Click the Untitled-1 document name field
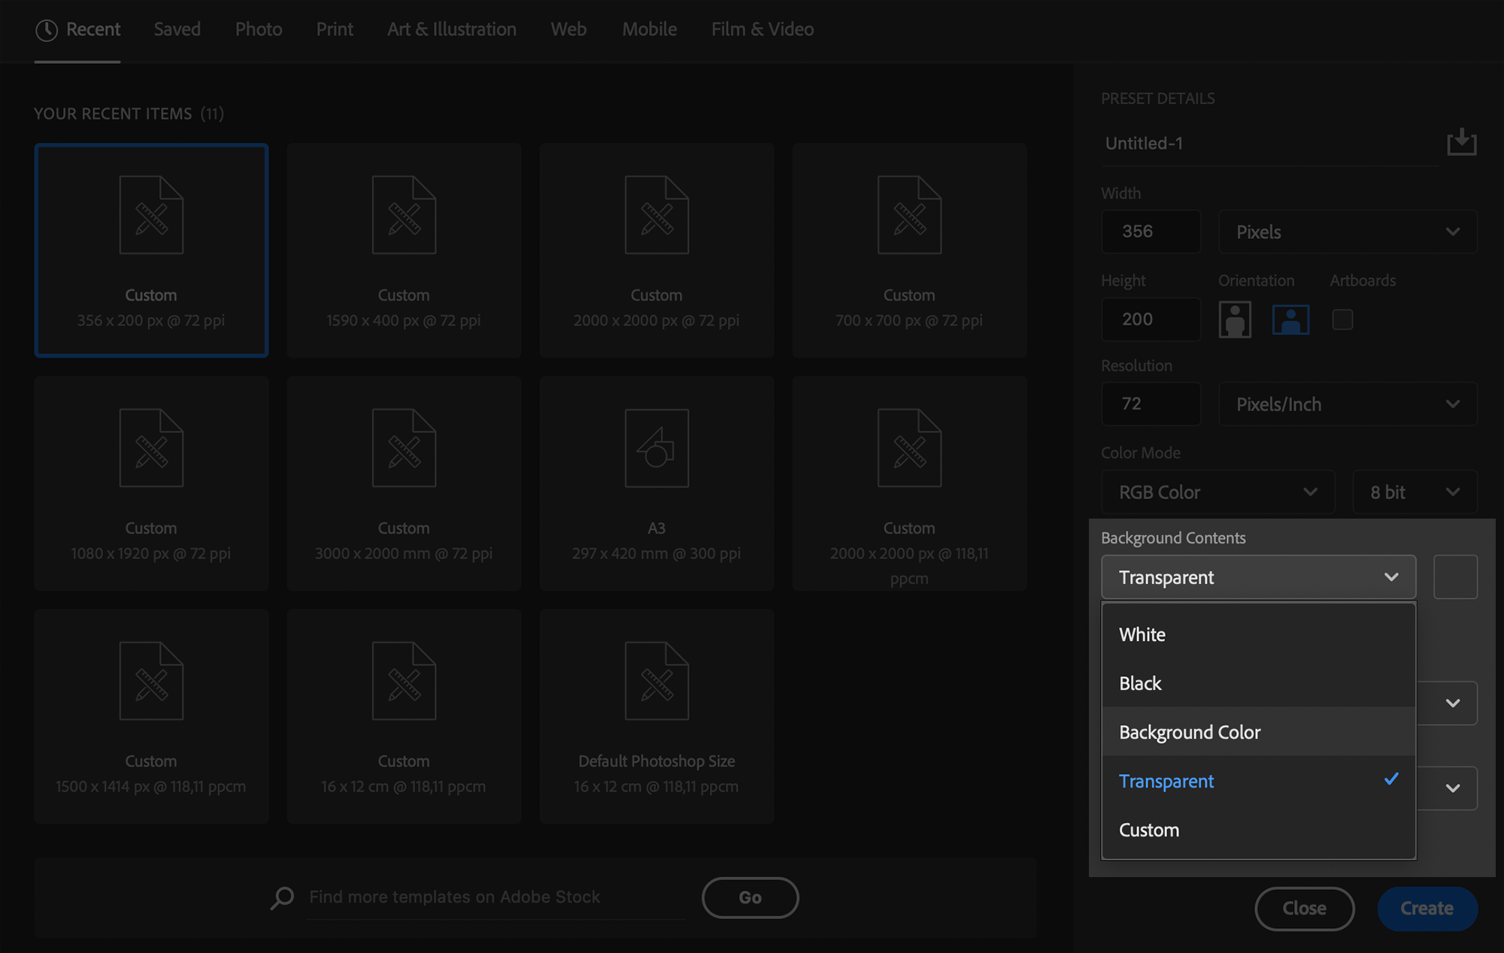The height and width of the screenshot is (953, 1504). click(x=1269, y=144)
